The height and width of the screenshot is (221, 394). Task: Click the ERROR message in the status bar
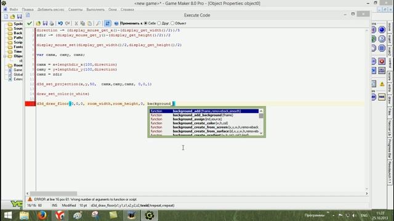[86, 200]
